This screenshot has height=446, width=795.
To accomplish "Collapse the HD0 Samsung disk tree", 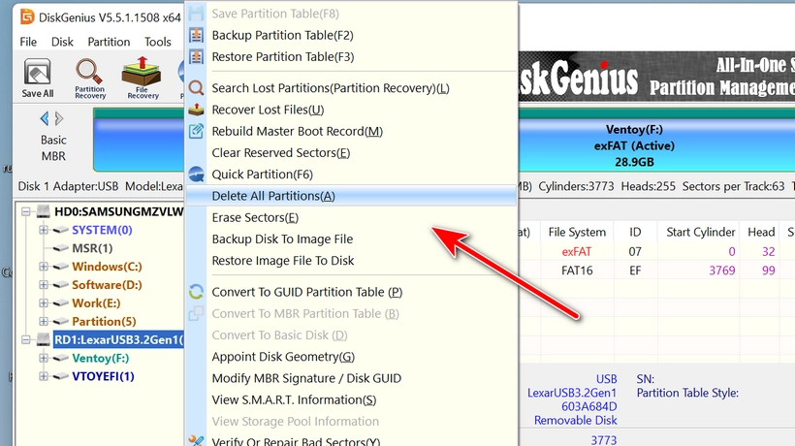I will point(26,211).
